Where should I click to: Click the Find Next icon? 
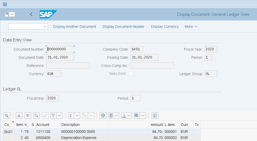click(45, 115)
